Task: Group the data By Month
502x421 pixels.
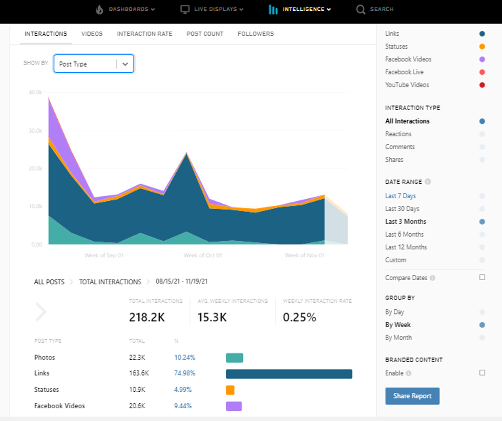Action: (x=399, y=338)
